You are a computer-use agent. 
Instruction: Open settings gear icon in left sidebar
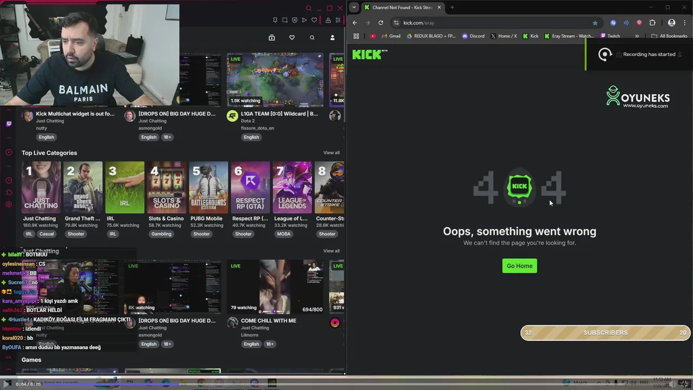click(9, 204)
